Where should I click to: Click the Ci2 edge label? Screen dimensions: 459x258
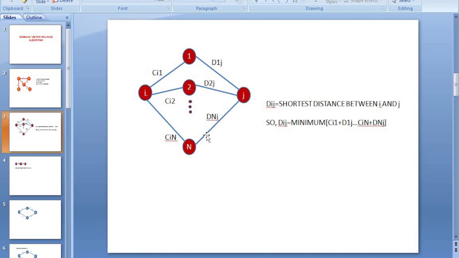[x=170, y=101]
